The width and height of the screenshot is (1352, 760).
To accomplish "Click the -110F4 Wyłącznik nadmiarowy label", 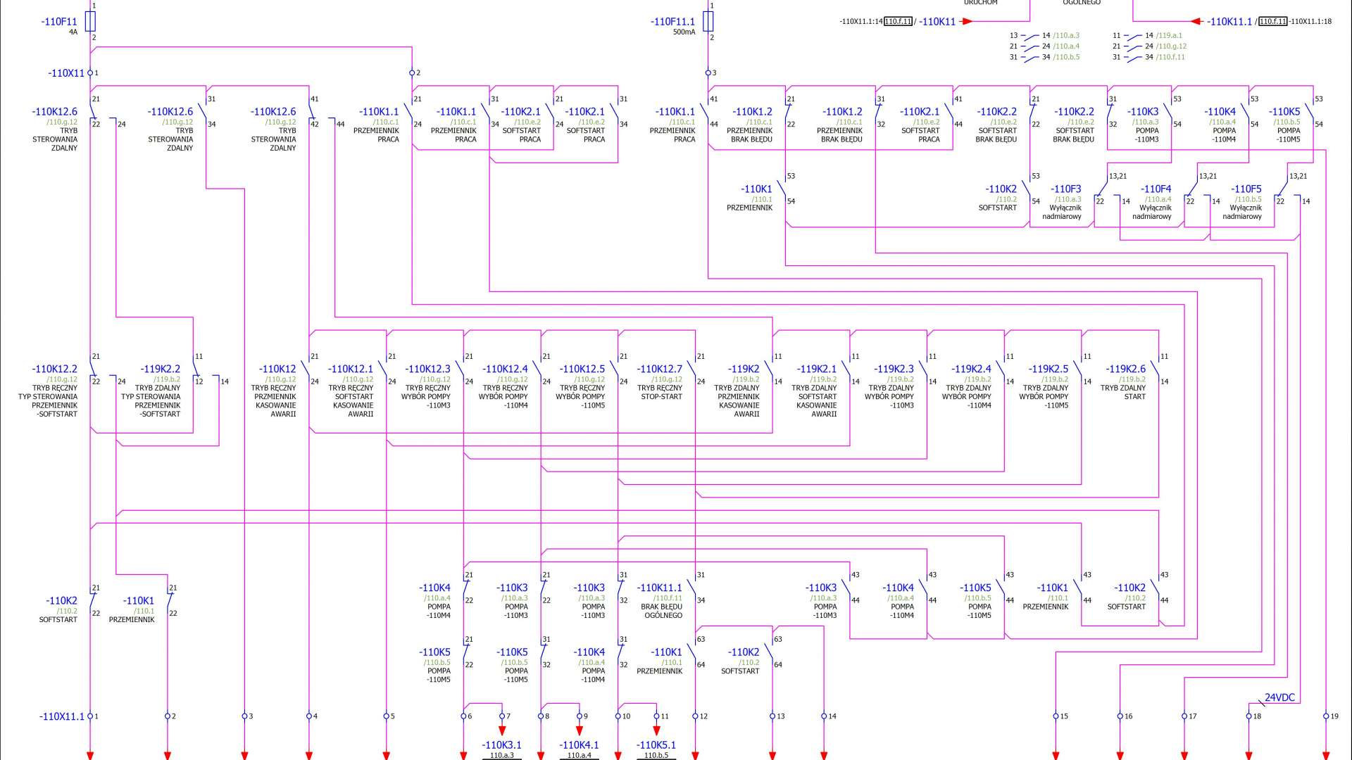I will [x=1156, y=189].
